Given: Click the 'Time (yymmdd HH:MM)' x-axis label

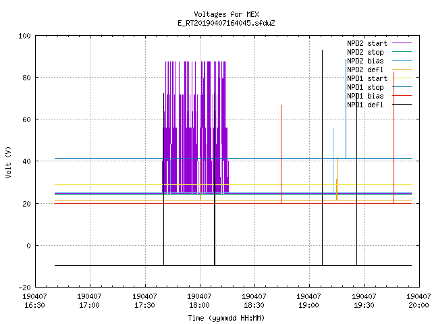Looking at the screenshot, I should click(226, 318).
